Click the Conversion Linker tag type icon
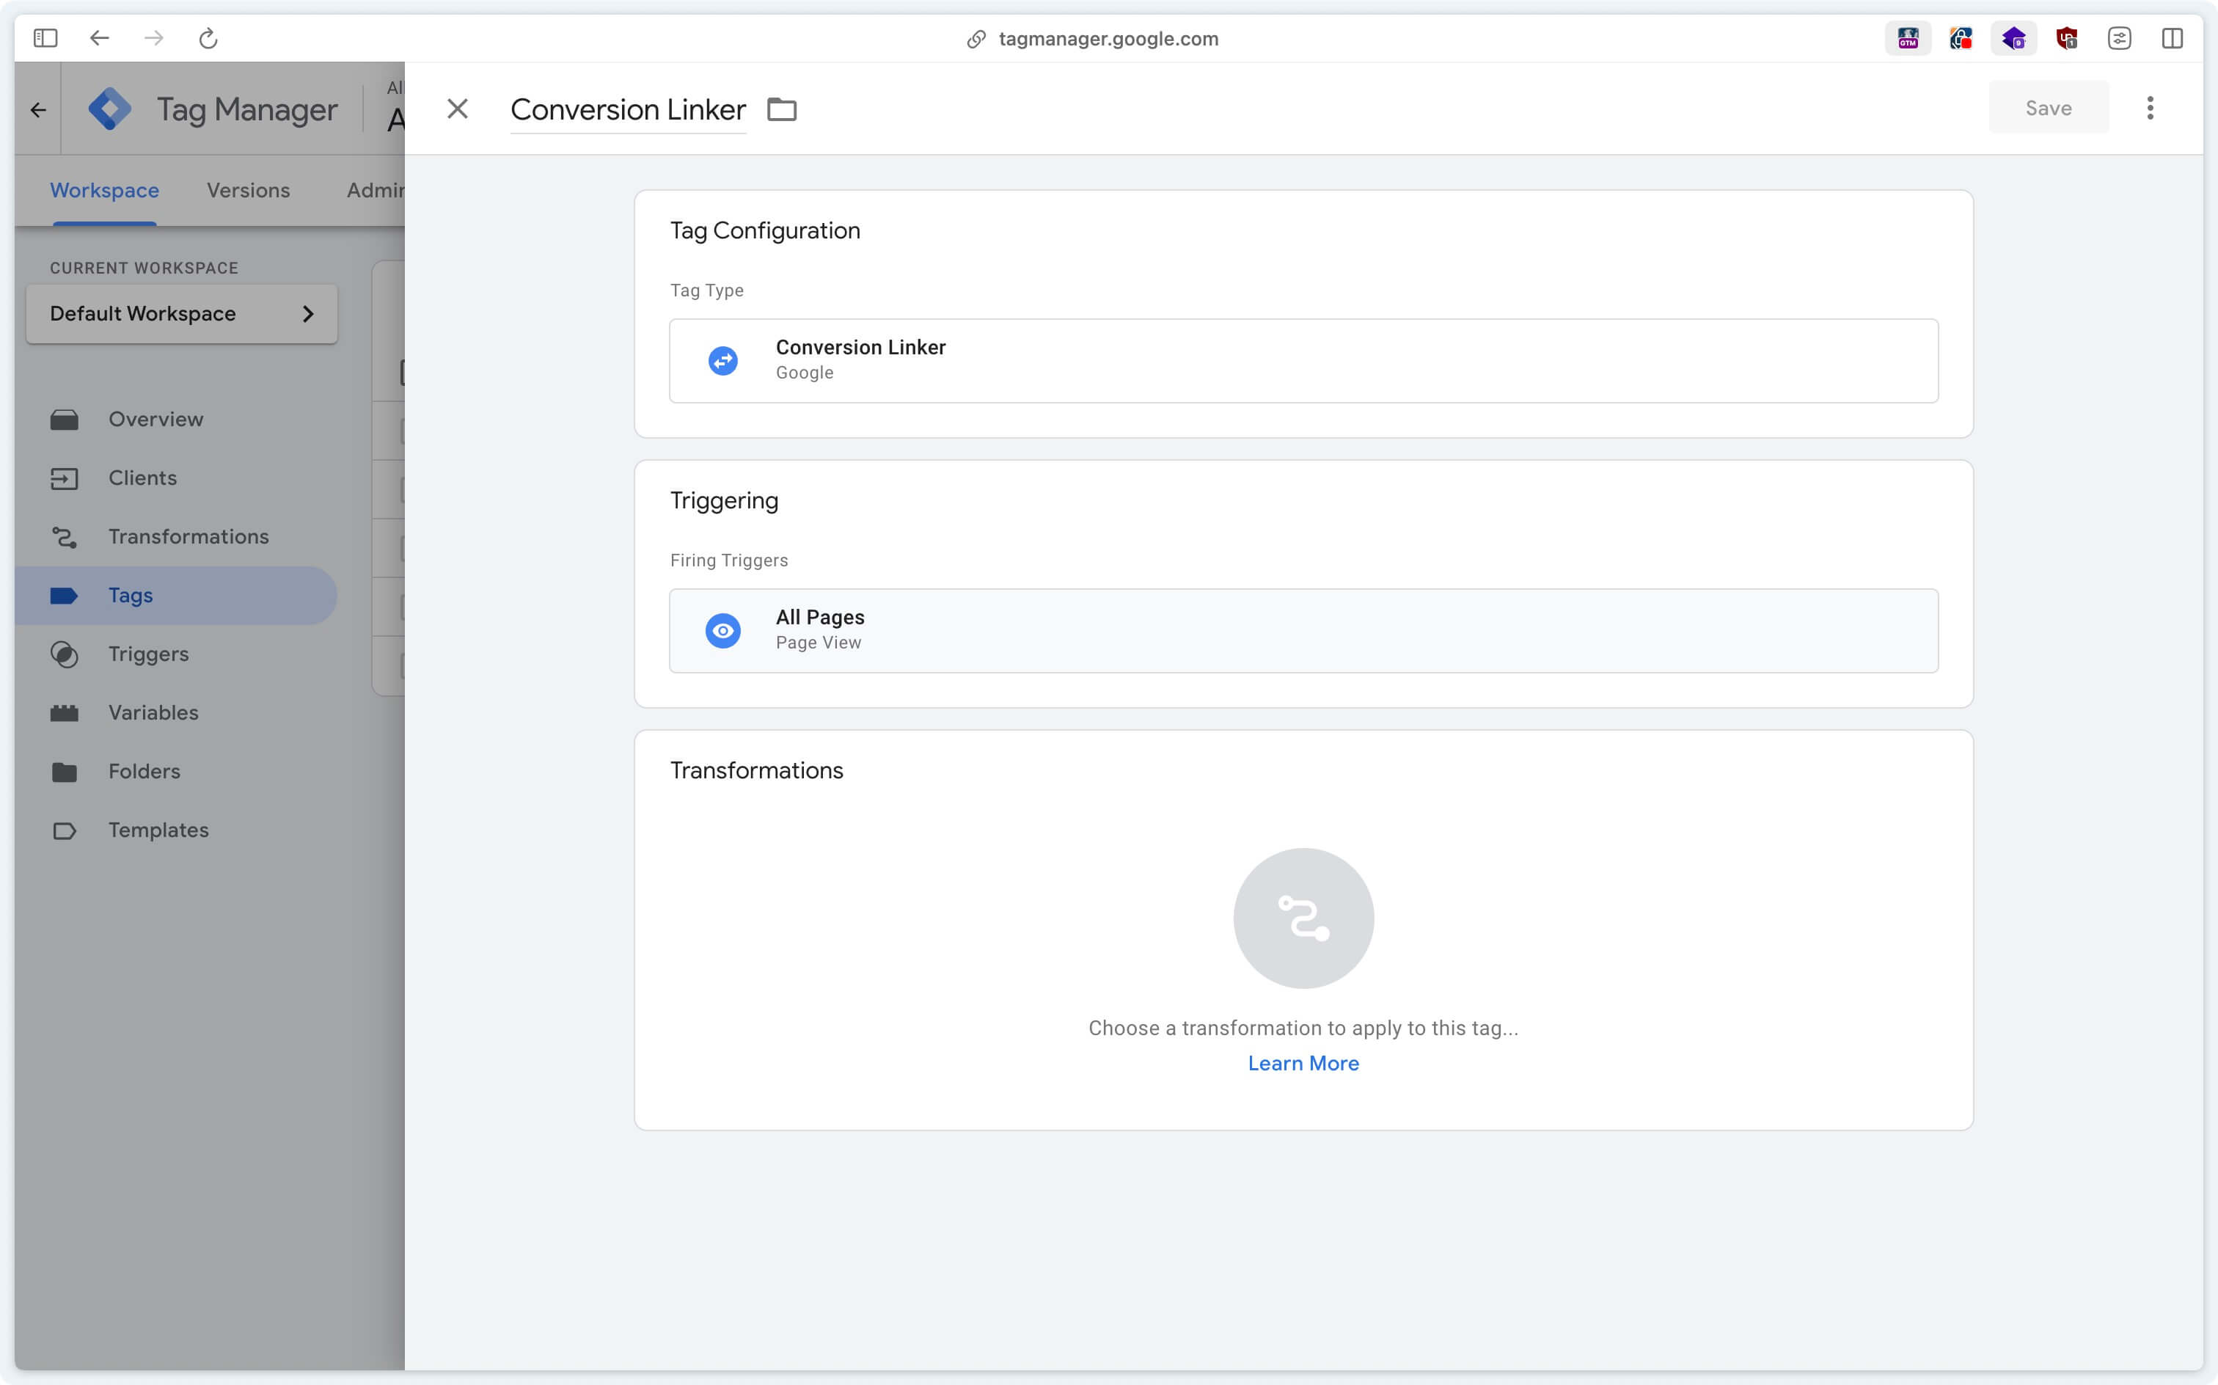Image resolution: width=2218 pixels, height=1385 pixels. 722,360
